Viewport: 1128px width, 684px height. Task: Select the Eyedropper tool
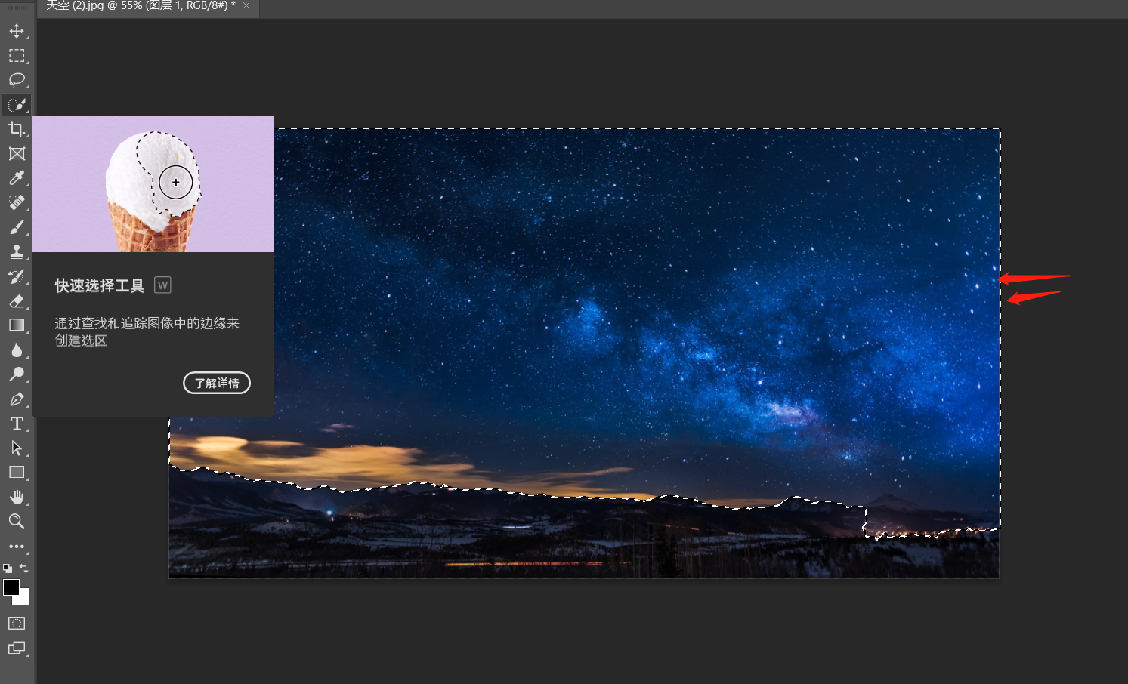[17, 178]
